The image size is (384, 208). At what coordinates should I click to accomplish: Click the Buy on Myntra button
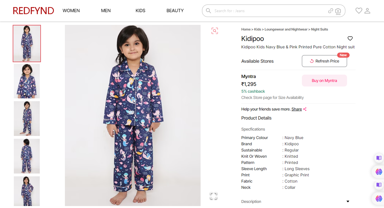coord(324,81)
